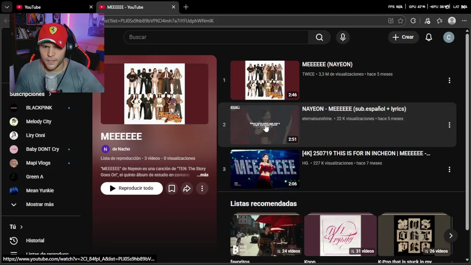The image size is (471, 265).
Task: Expand playlist description with ...más
Action: [202, 175]
